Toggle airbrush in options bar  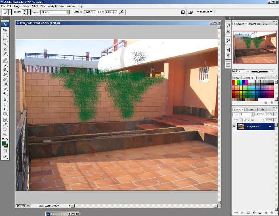point(122,12)
